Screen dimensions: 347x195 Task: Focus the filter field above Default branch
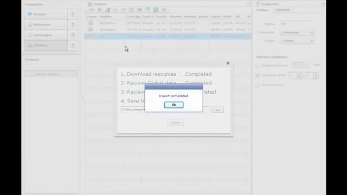point(52,67)
